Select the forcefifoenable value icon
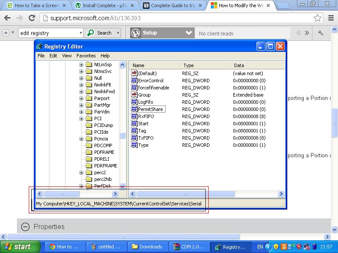 coord(134,88)
